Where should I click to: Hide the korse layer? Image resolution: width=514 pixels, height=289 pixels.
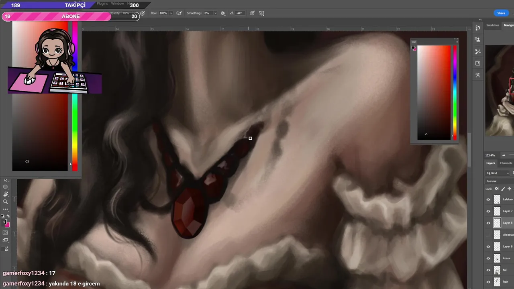click(x=488, y=258)
